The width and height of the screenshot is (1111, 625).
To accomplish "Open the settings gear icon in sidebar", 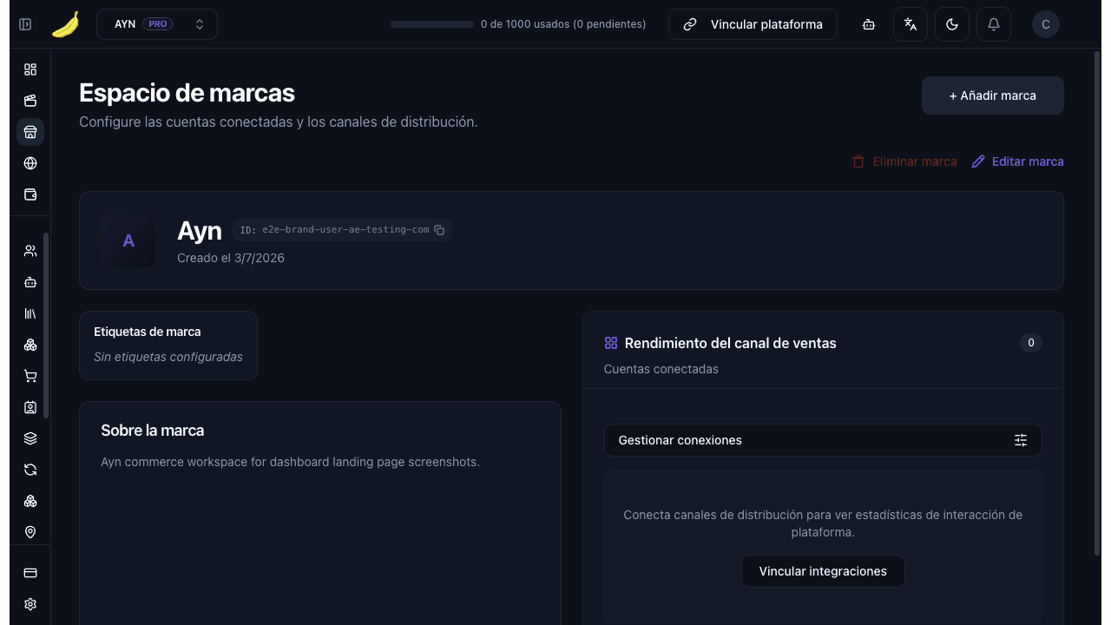I will coord(30,604).
